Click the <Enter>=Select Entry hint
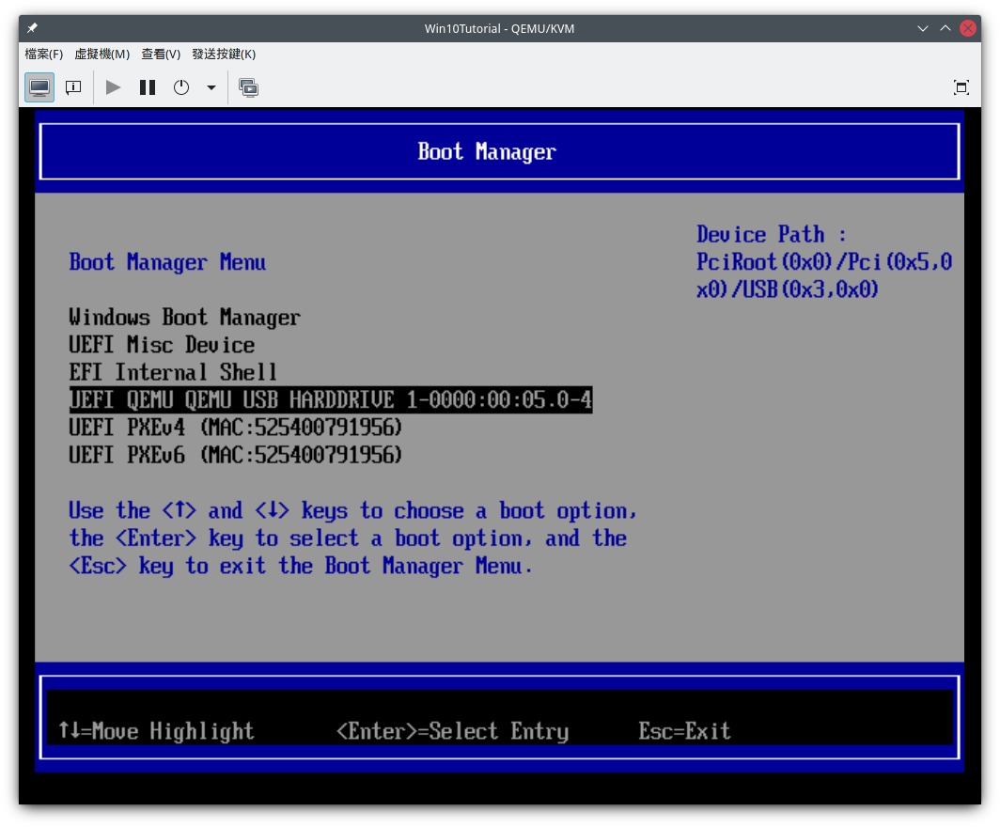Screen dimensions: 1000x827 (x=452, y=731)
